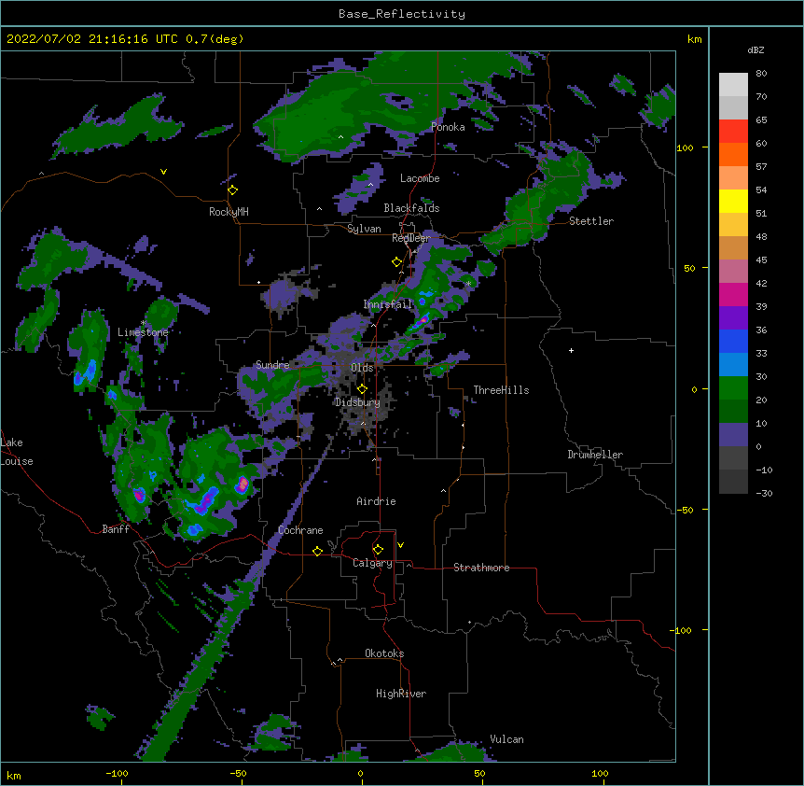Viewport: 804px width, 786px height.
Task: Click the RedDeer label
Action: (410, 238)
